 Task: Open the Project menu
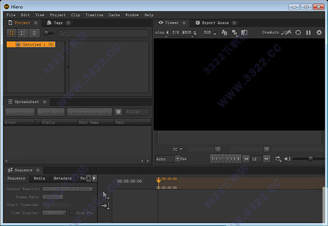57,15
